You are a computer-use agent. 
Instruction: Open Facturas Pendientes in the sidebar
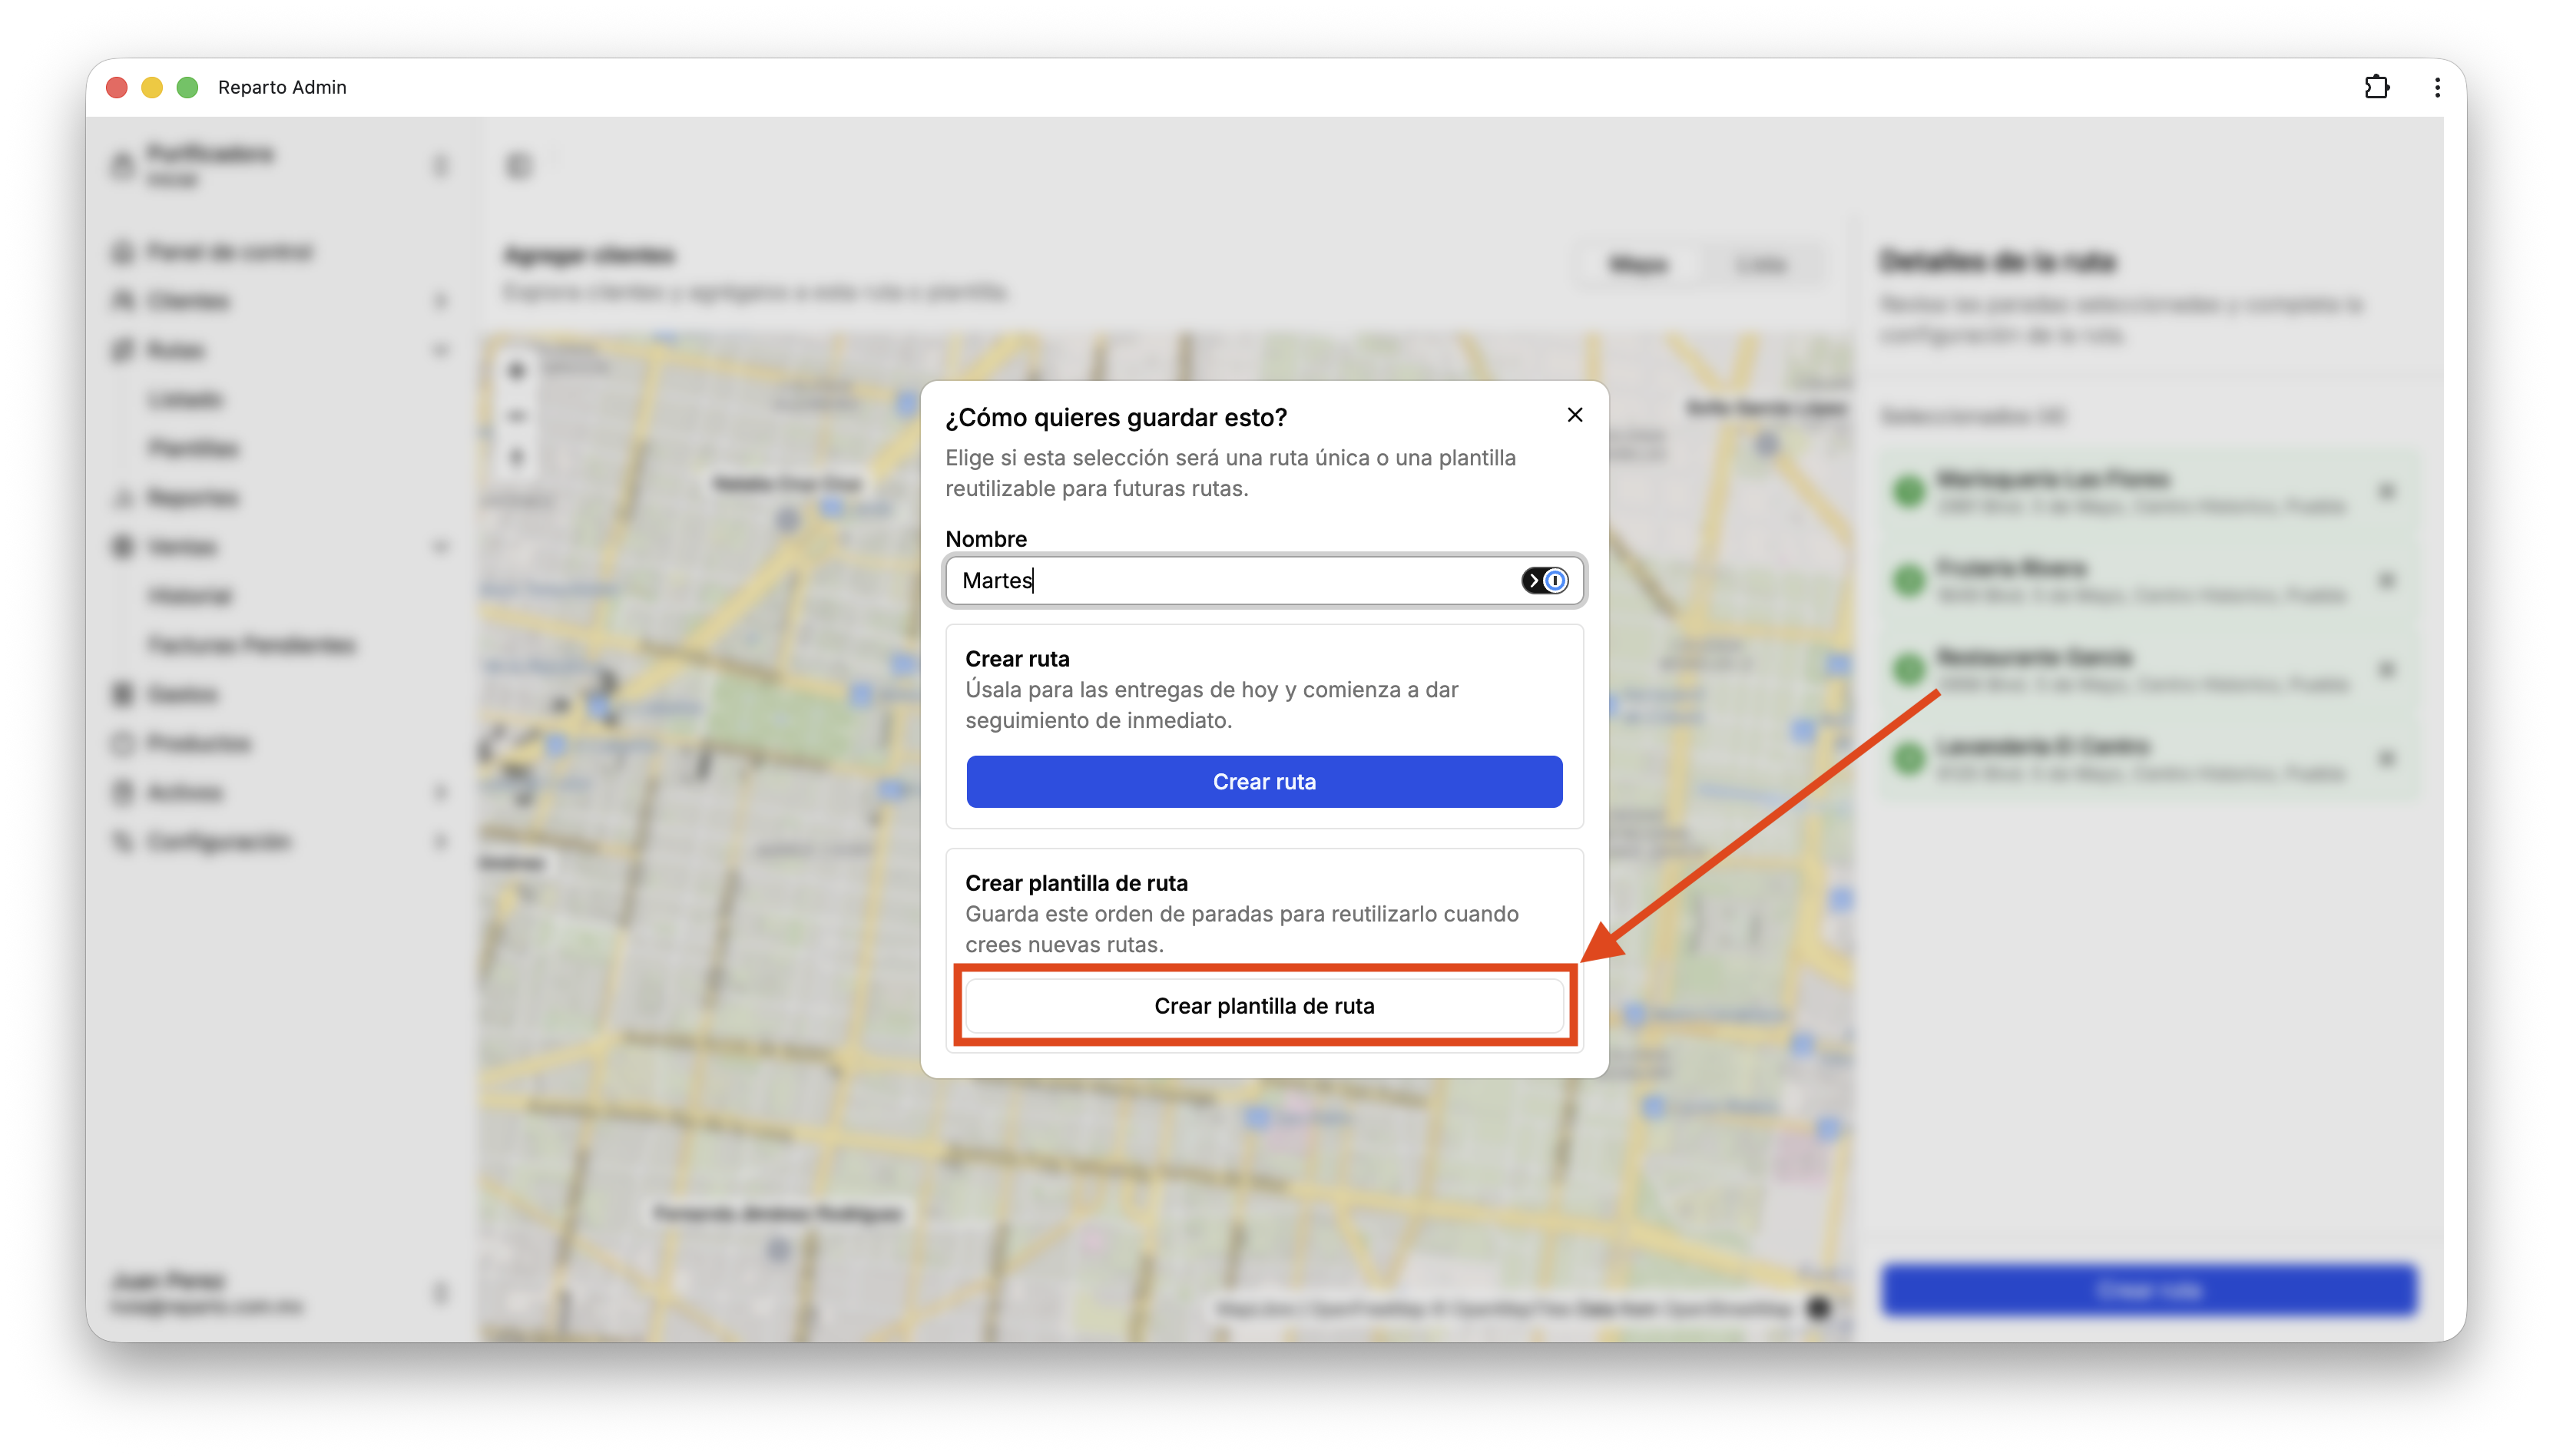(x=251, y=644)
